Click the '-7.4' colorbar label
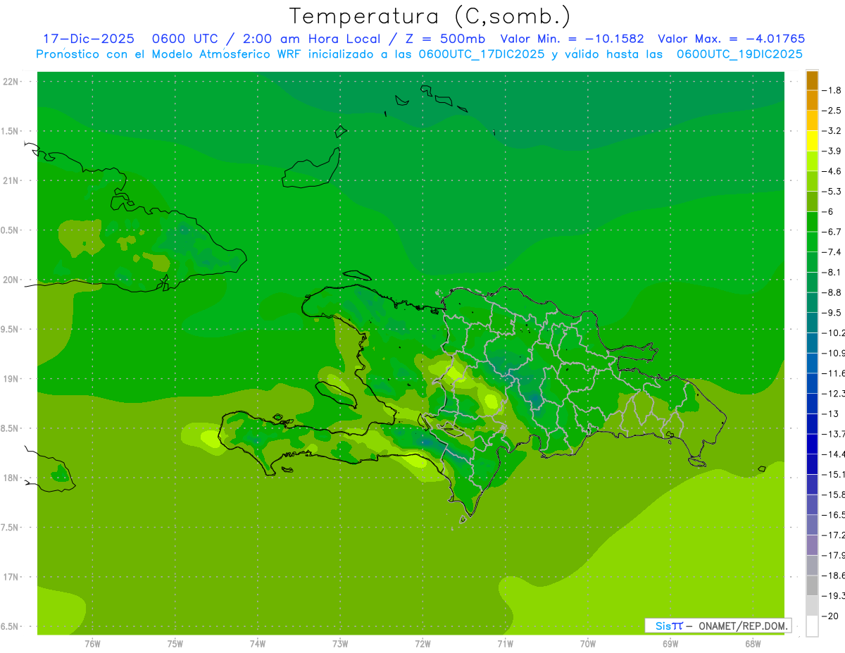Image resolution: width=845 pixels, height=653 pixels. pos(832,252)
